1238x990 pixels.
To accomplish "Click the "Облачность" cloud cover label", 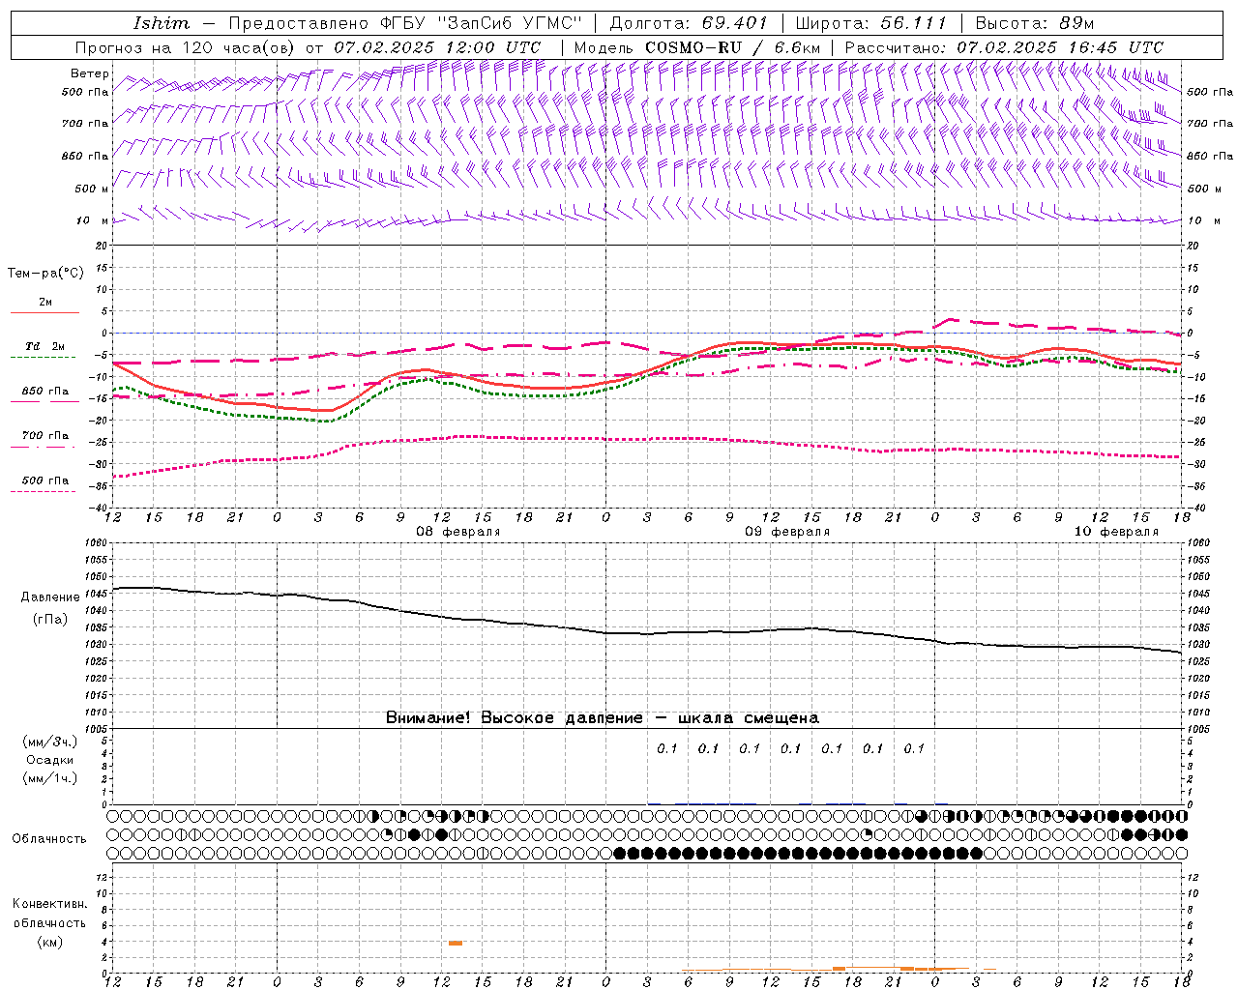I will (49, 839).
